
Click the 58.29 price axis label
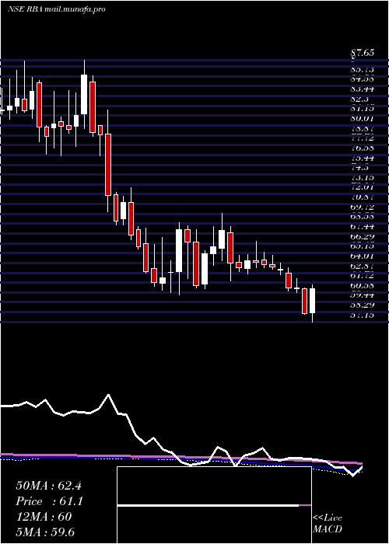pyautogui.click(x=363, y=305)
